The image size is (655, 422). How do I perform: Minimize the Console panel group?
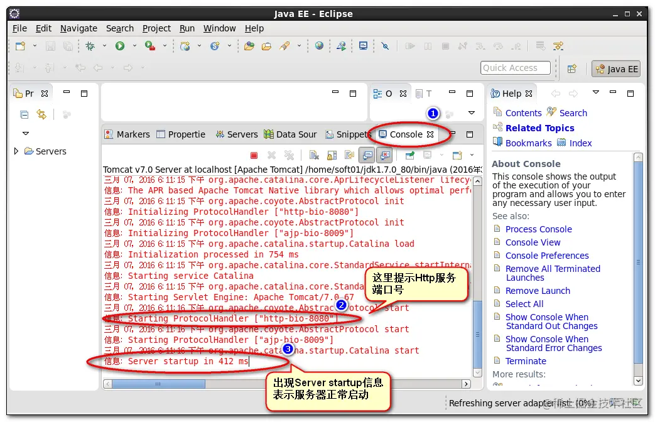click(x=453, y=134)
